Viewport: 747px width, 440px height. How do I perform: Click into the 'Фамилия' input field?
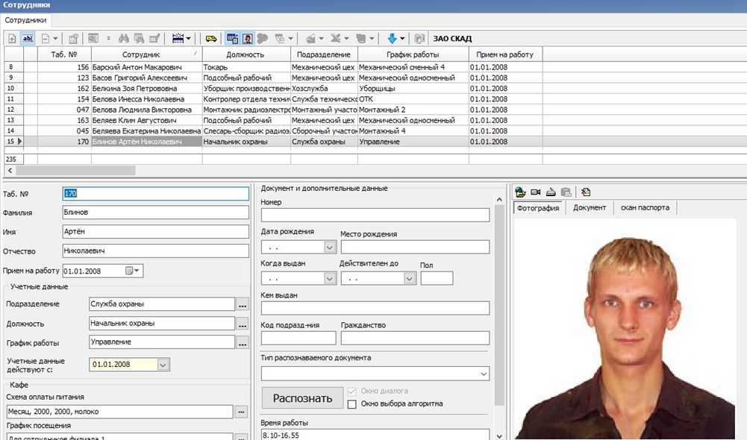pos(155,213)
